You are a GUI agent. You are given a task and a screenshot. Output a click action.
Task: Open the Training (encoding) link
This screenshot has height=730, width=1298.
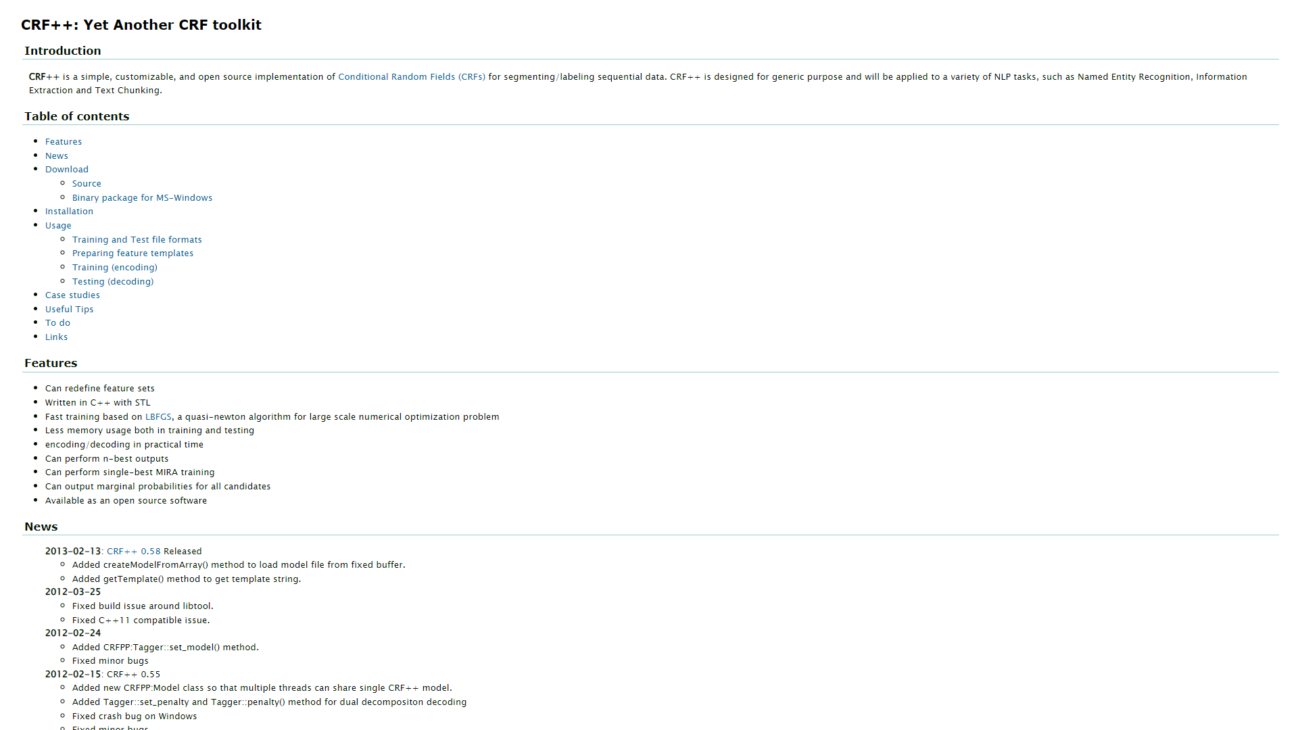click(x=115, y=268)
